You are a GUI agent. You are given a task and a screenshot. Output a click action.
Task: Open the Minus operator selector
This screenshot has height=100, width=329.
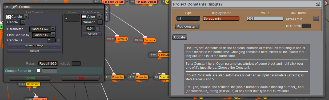[72, 18]
